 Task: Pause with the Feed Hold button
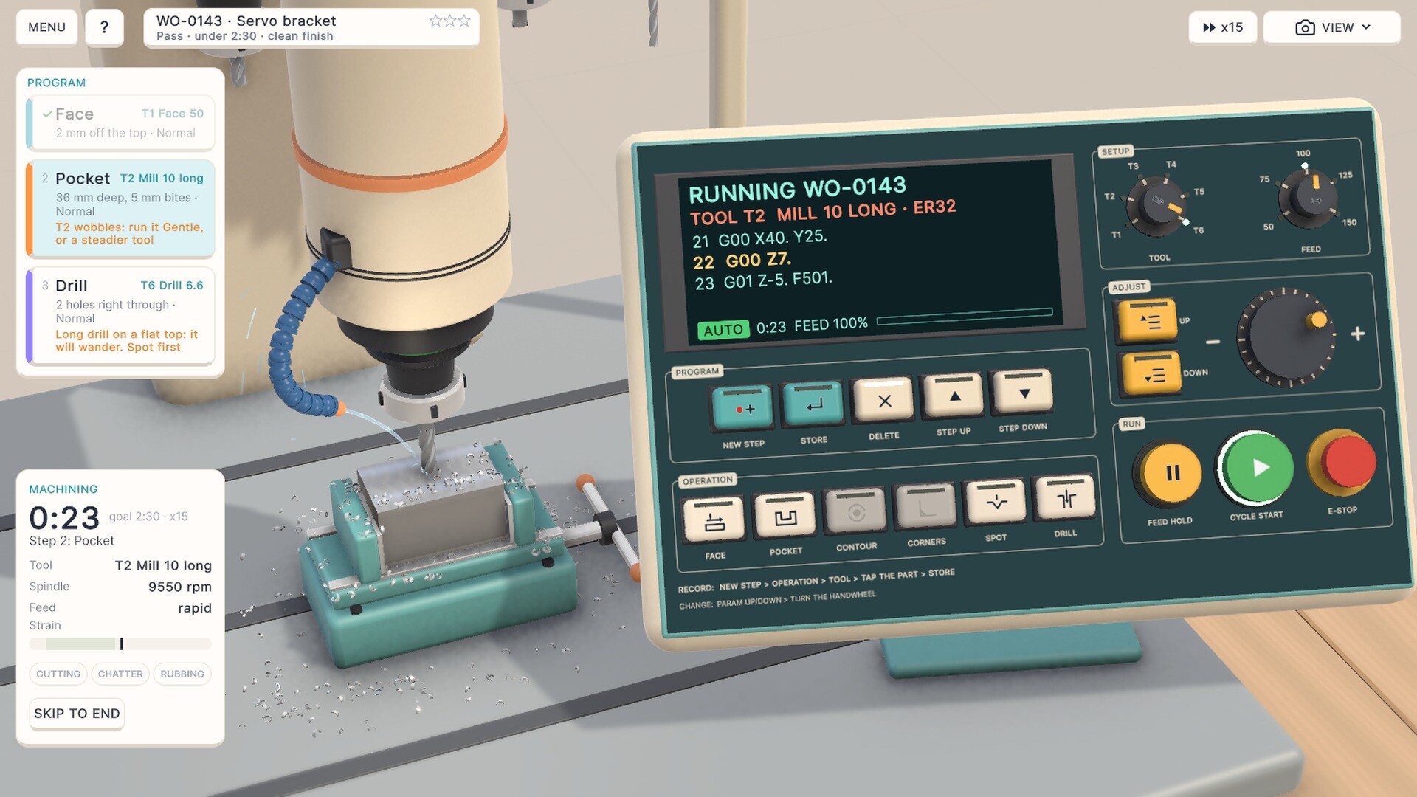[x=1171, y=474]
